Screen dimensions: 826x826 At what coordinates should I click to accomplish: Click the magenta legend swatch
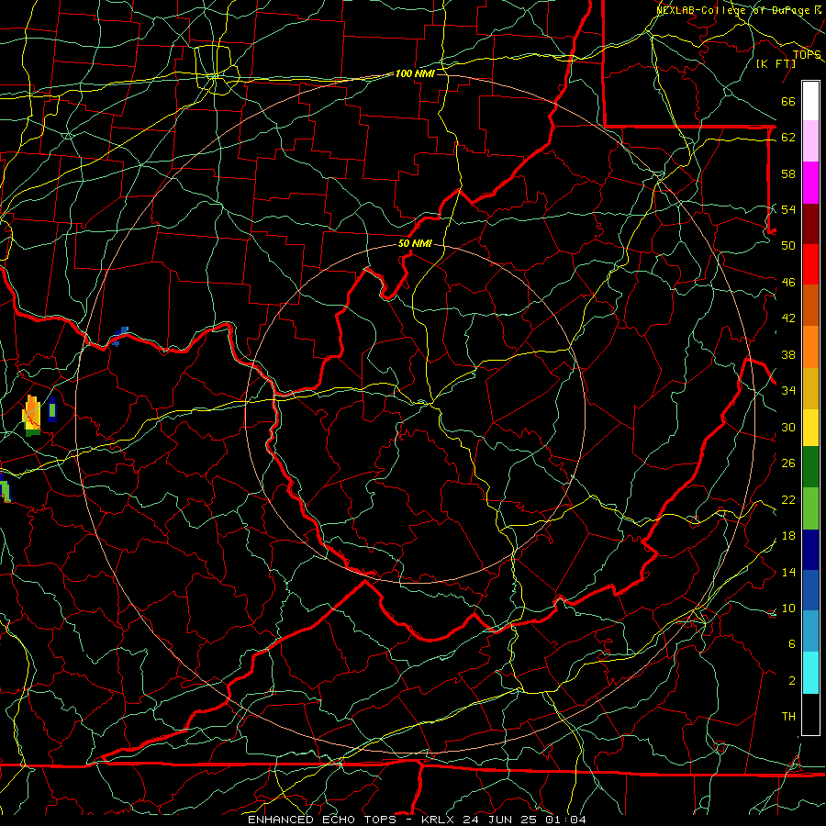tap(810, 183)
